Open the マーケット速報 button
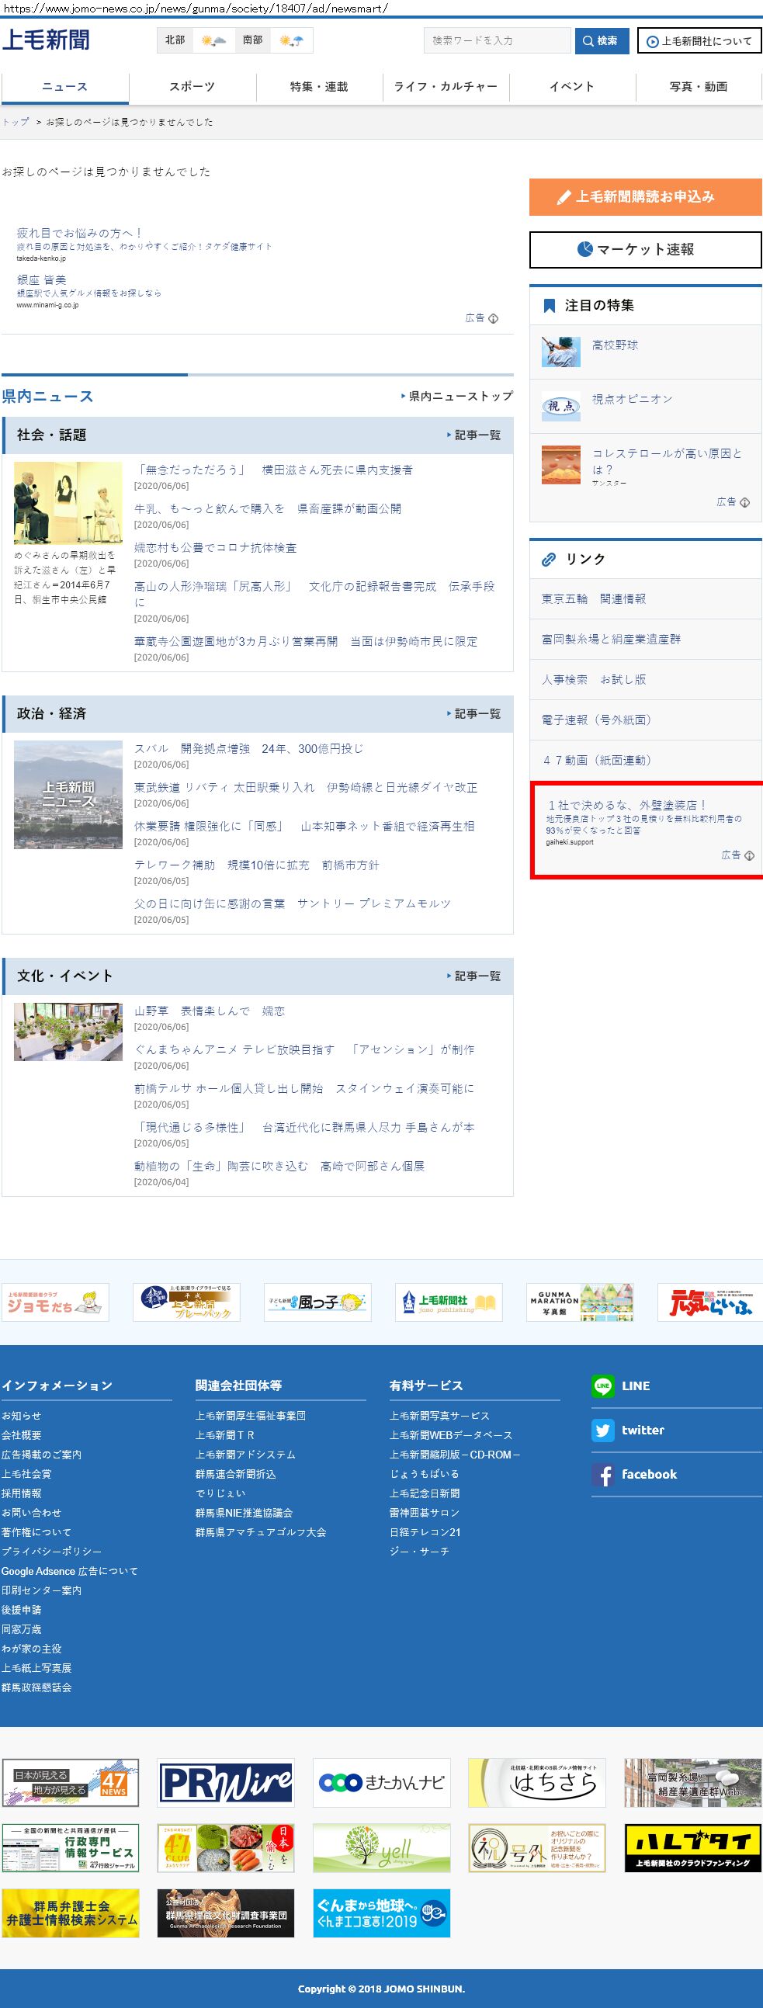Viewport: 763px width, 2008px height. pos(644,249)
